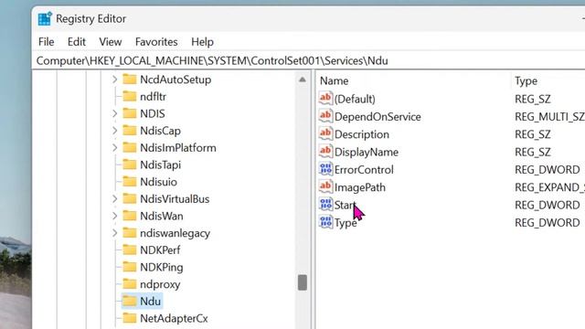
Task: Click the NdisVirtualBus folder icon
Action: (x=130, y=198)
